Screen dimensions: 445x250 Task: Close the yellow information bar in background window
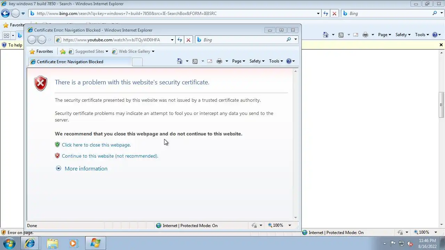[x=441, y=45]
